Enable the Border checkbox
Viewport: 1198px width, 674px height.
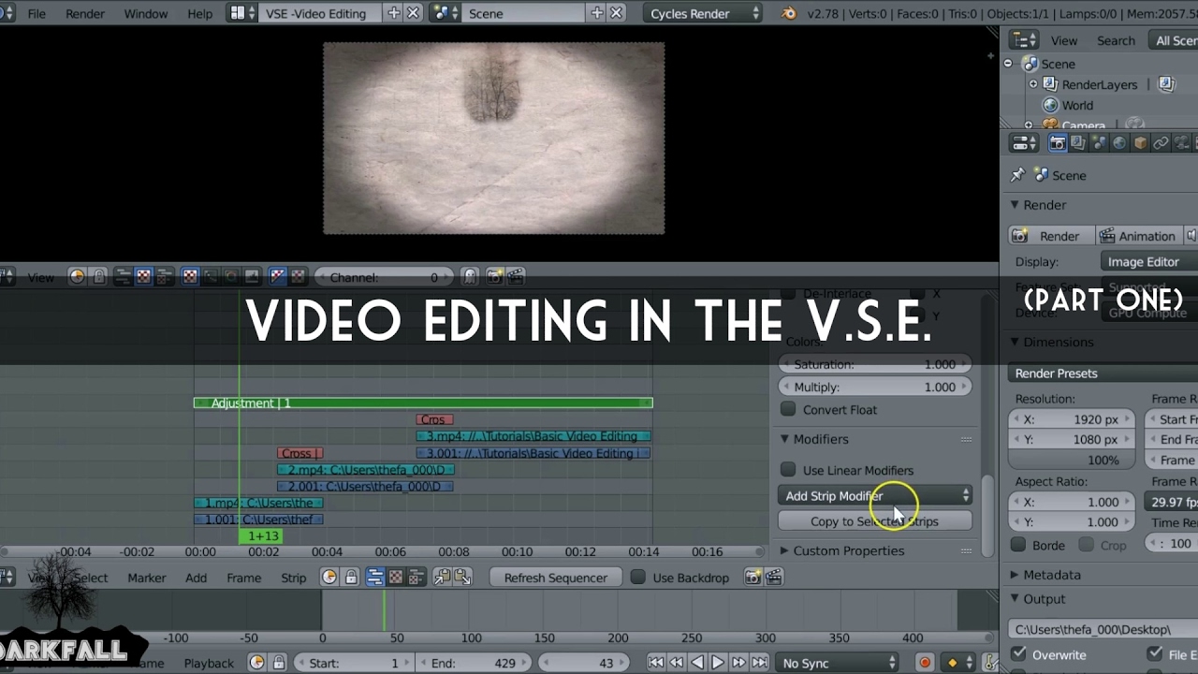(1019, 545)
